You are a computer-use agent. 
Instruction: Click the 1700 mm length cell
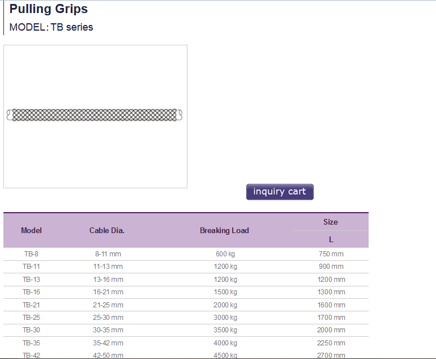point(331,318)
